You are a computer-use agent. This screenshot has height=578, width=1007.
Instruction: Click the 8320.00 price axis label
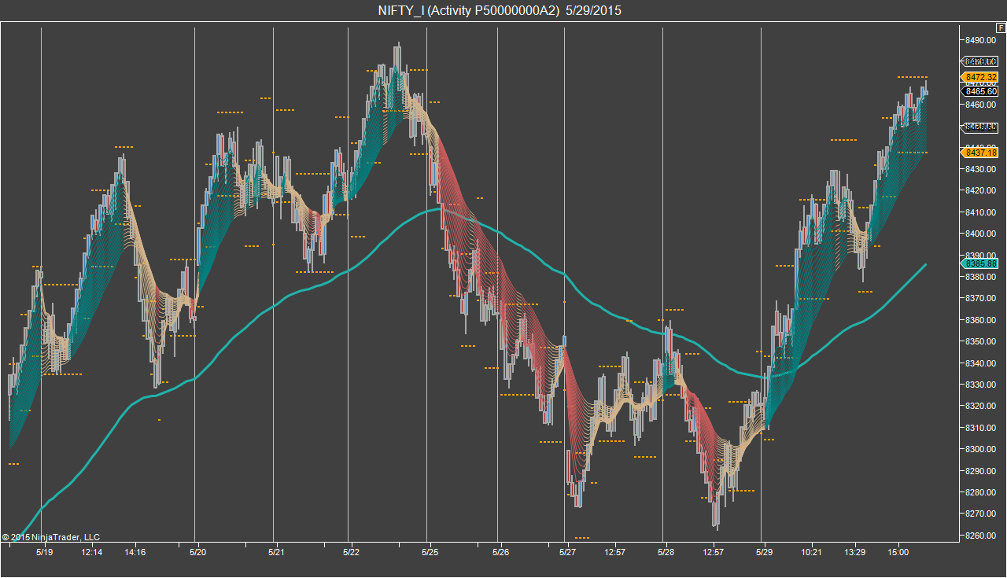(981, 406)
